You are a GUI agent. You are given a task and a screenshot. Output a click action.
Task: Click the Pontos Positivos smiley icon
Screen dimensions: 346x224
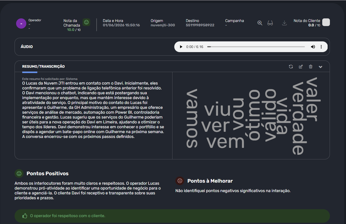(19, 173)
